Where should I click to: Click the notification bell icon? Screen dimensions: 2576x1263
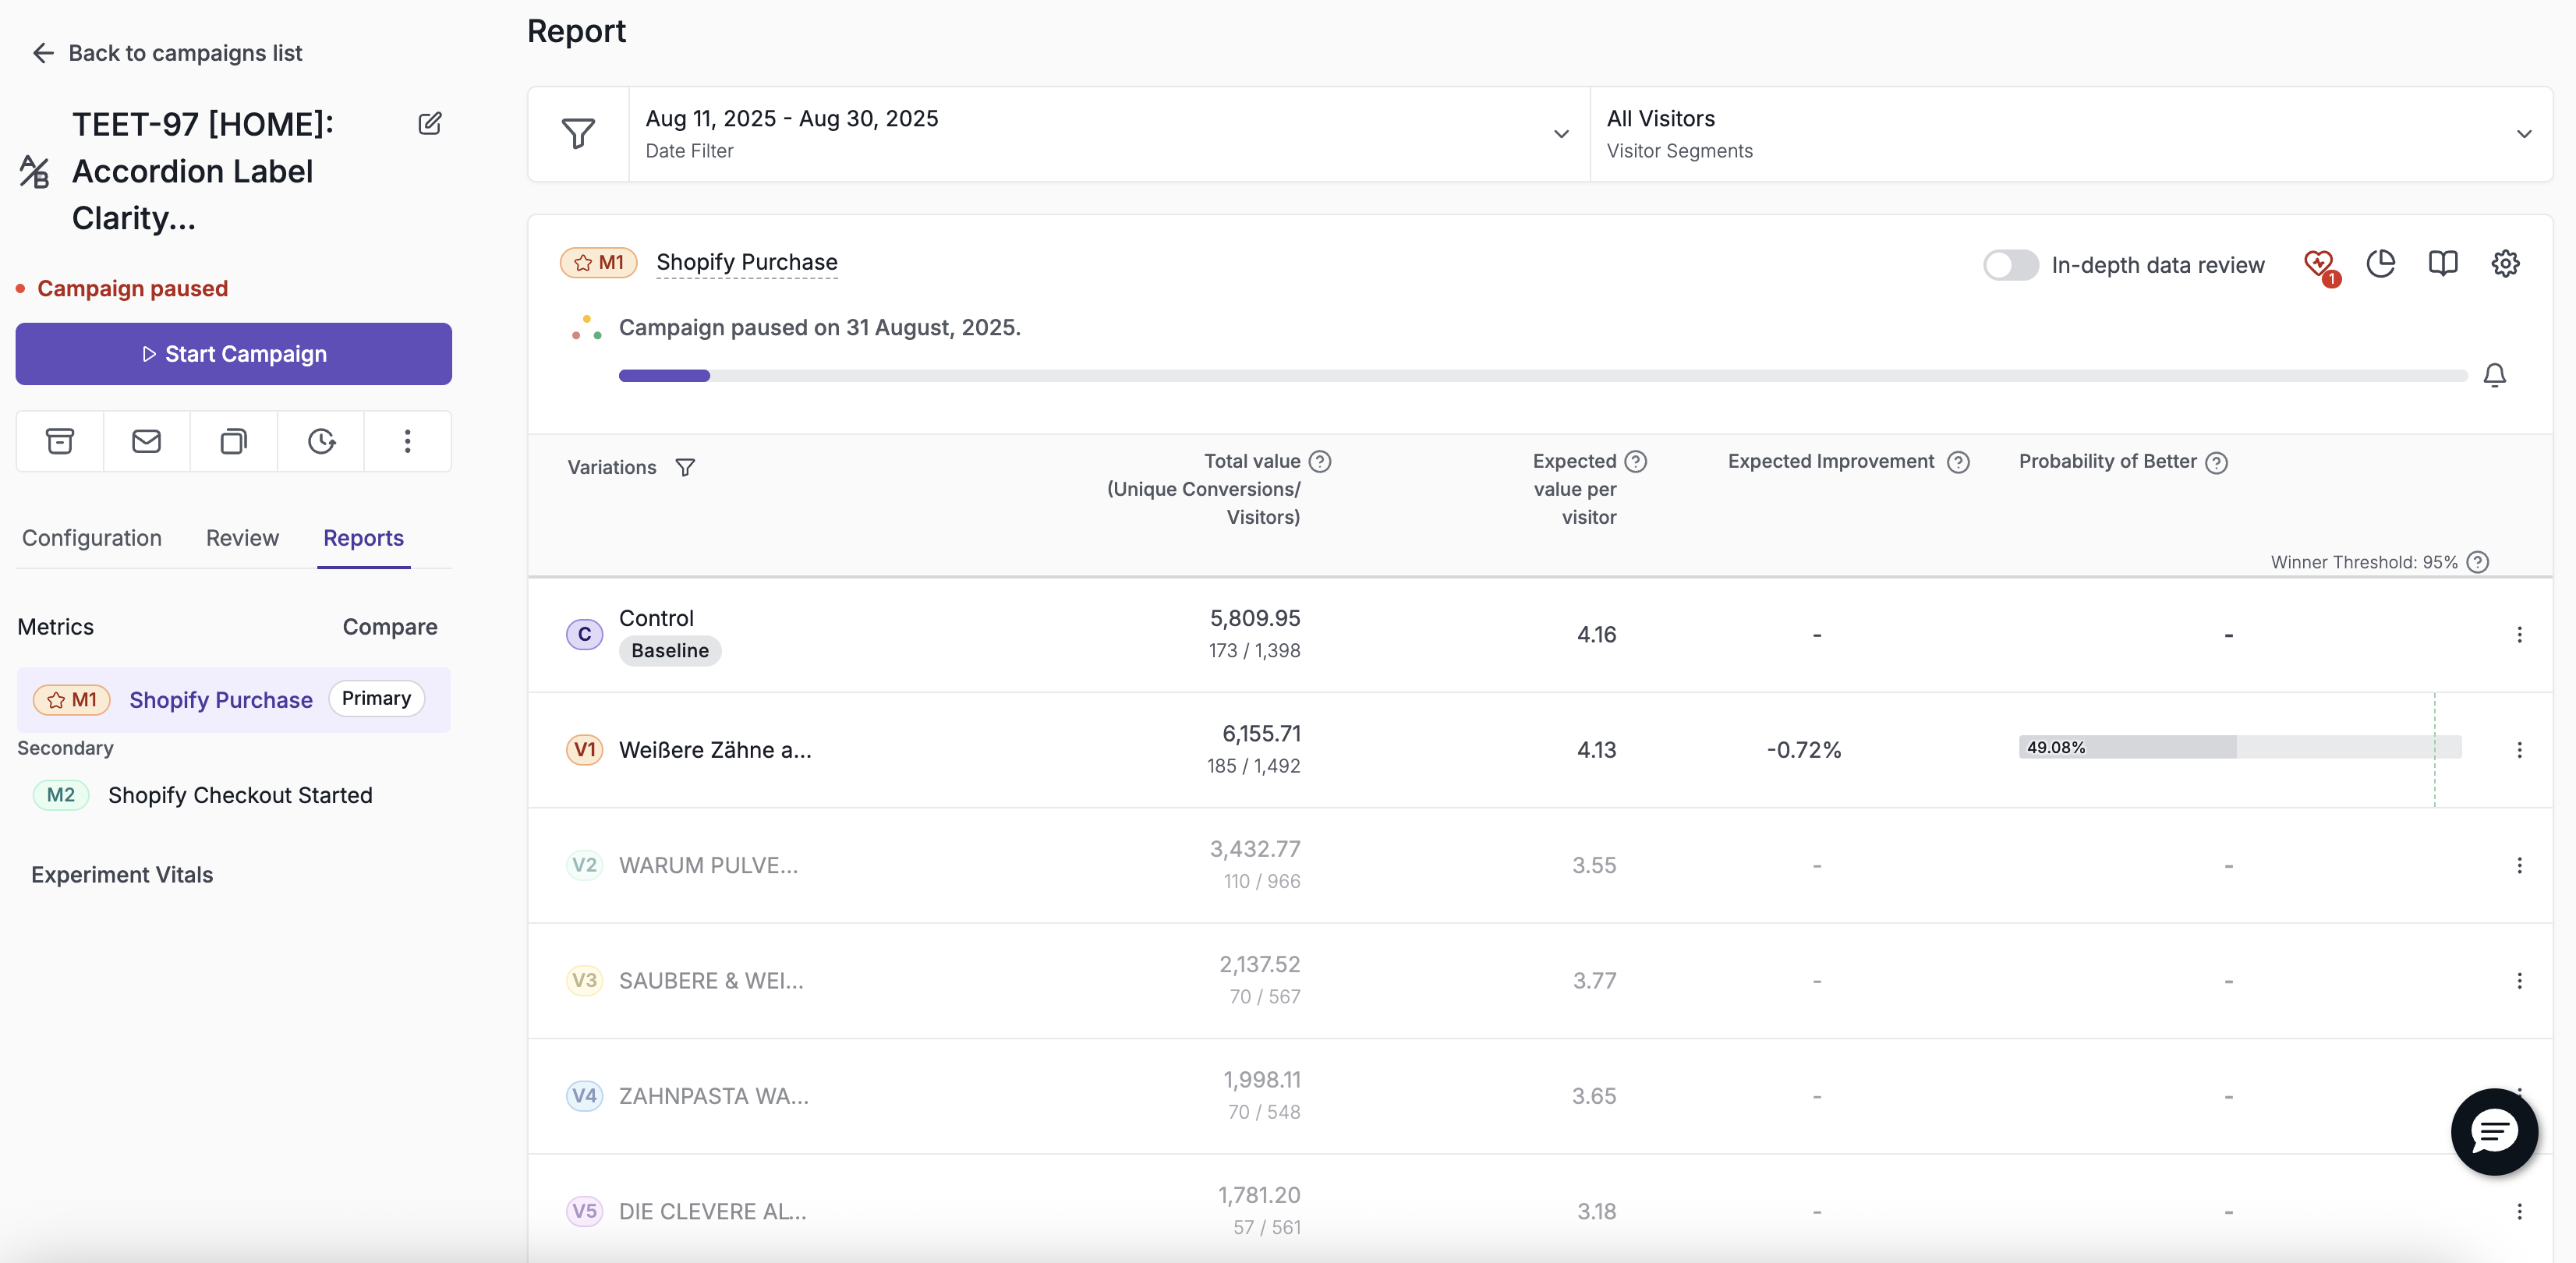(x=2495, y=375)
